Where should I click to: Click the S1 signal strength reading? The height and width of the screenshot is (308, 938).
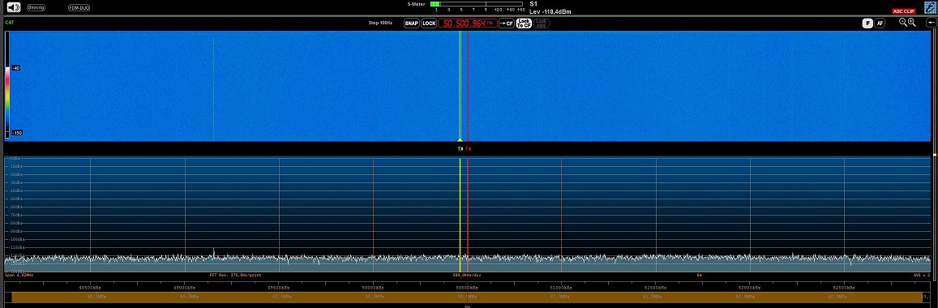click(533, 3)
